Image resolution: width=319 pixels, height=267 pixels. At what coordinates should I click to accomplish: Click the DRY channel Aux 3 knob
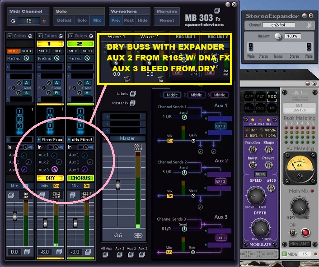tap(55, 169)
